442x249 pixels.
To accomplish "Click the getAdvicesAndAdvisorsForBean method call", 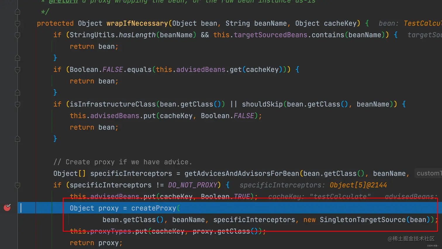I will point(242,173).
